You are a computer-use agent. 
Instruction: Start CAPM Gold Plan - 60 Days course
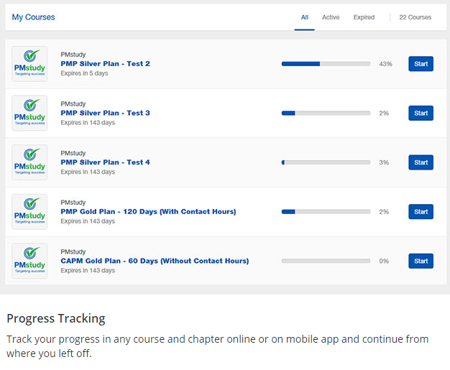pyautogui.click(x=421, y=261)
